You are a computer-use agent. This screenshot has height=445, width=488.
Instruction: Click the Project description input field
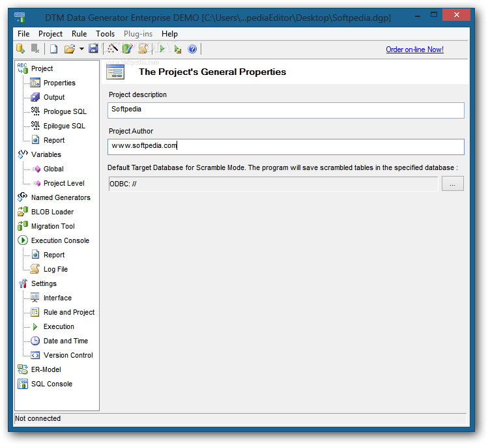tap(286, 110)
